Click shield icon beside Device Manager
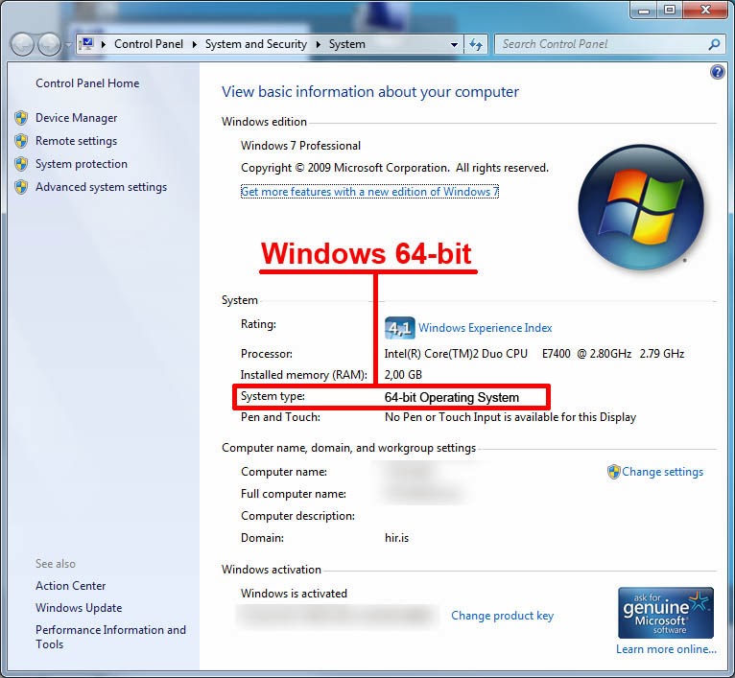The image size is (735, 678). click(21, 118)
